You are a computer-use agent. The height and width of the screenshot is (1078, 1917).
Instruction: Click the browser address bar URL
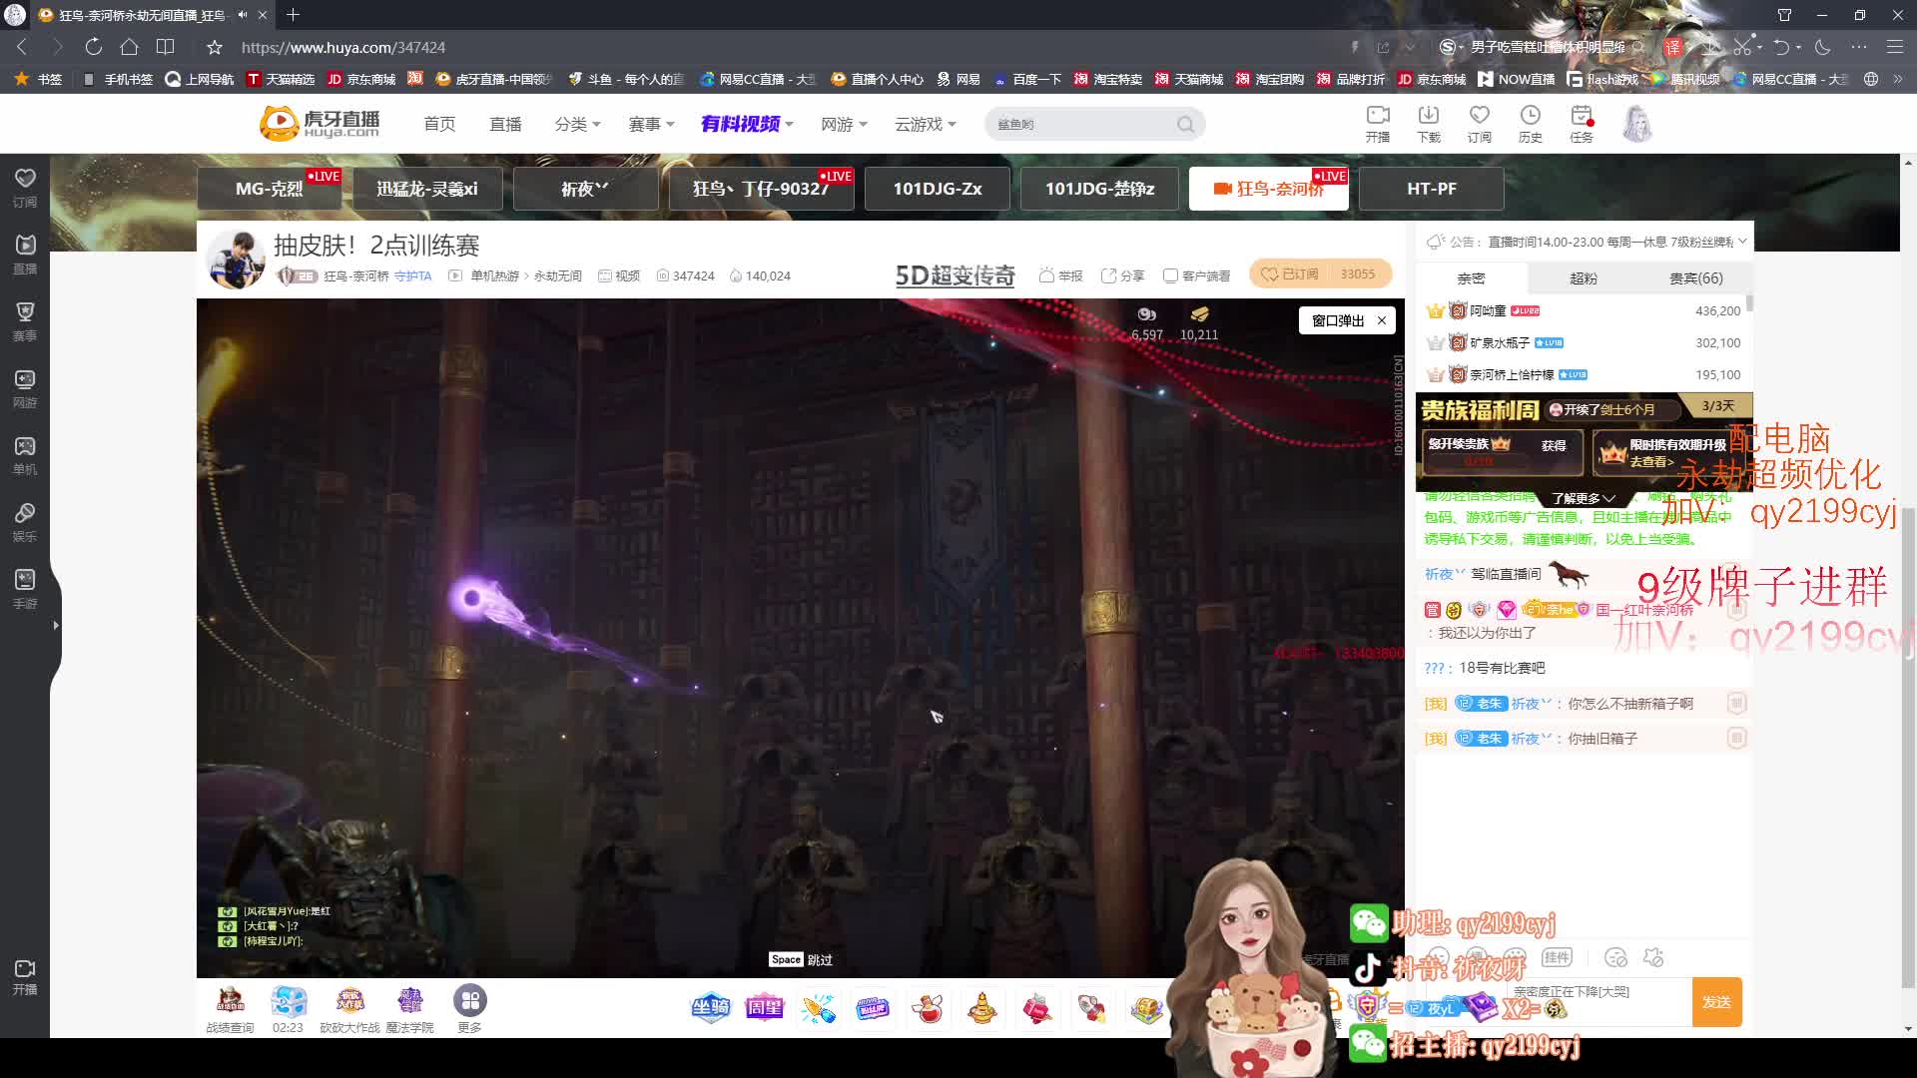coord(343,47)
